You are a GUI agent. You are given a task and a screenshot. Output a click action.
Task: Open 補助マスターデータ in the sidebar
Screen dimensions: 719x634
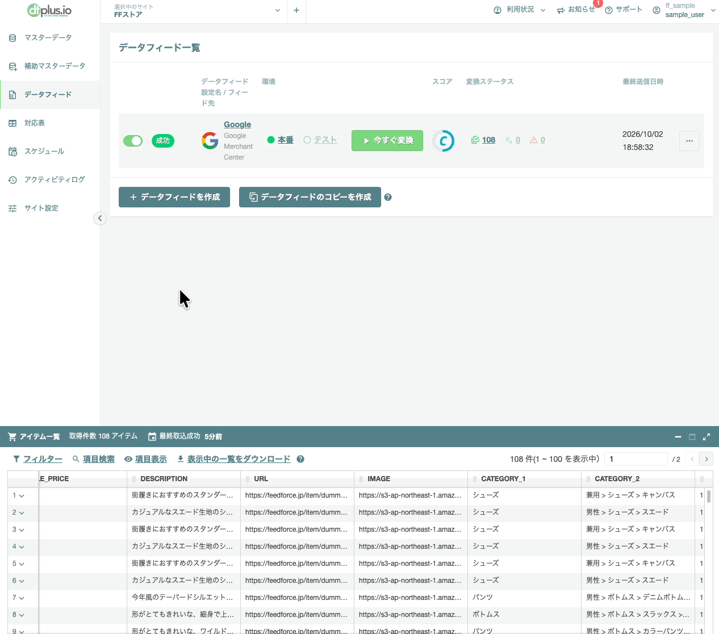(50, 66)
